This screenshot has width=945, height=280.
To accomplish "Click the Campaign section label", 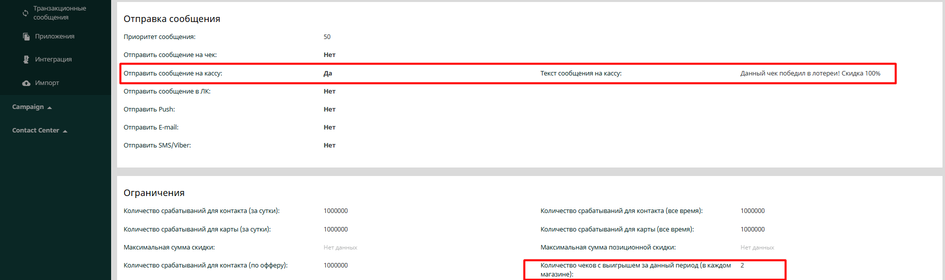I will tap(28, 107).
